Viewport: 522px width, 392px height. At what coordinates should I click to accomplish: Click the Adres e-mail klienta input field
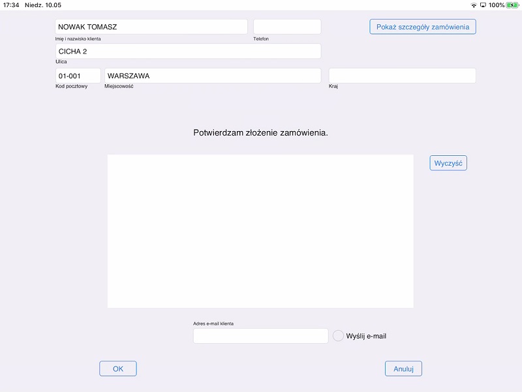pyautogui.click(x=260, y=336)
